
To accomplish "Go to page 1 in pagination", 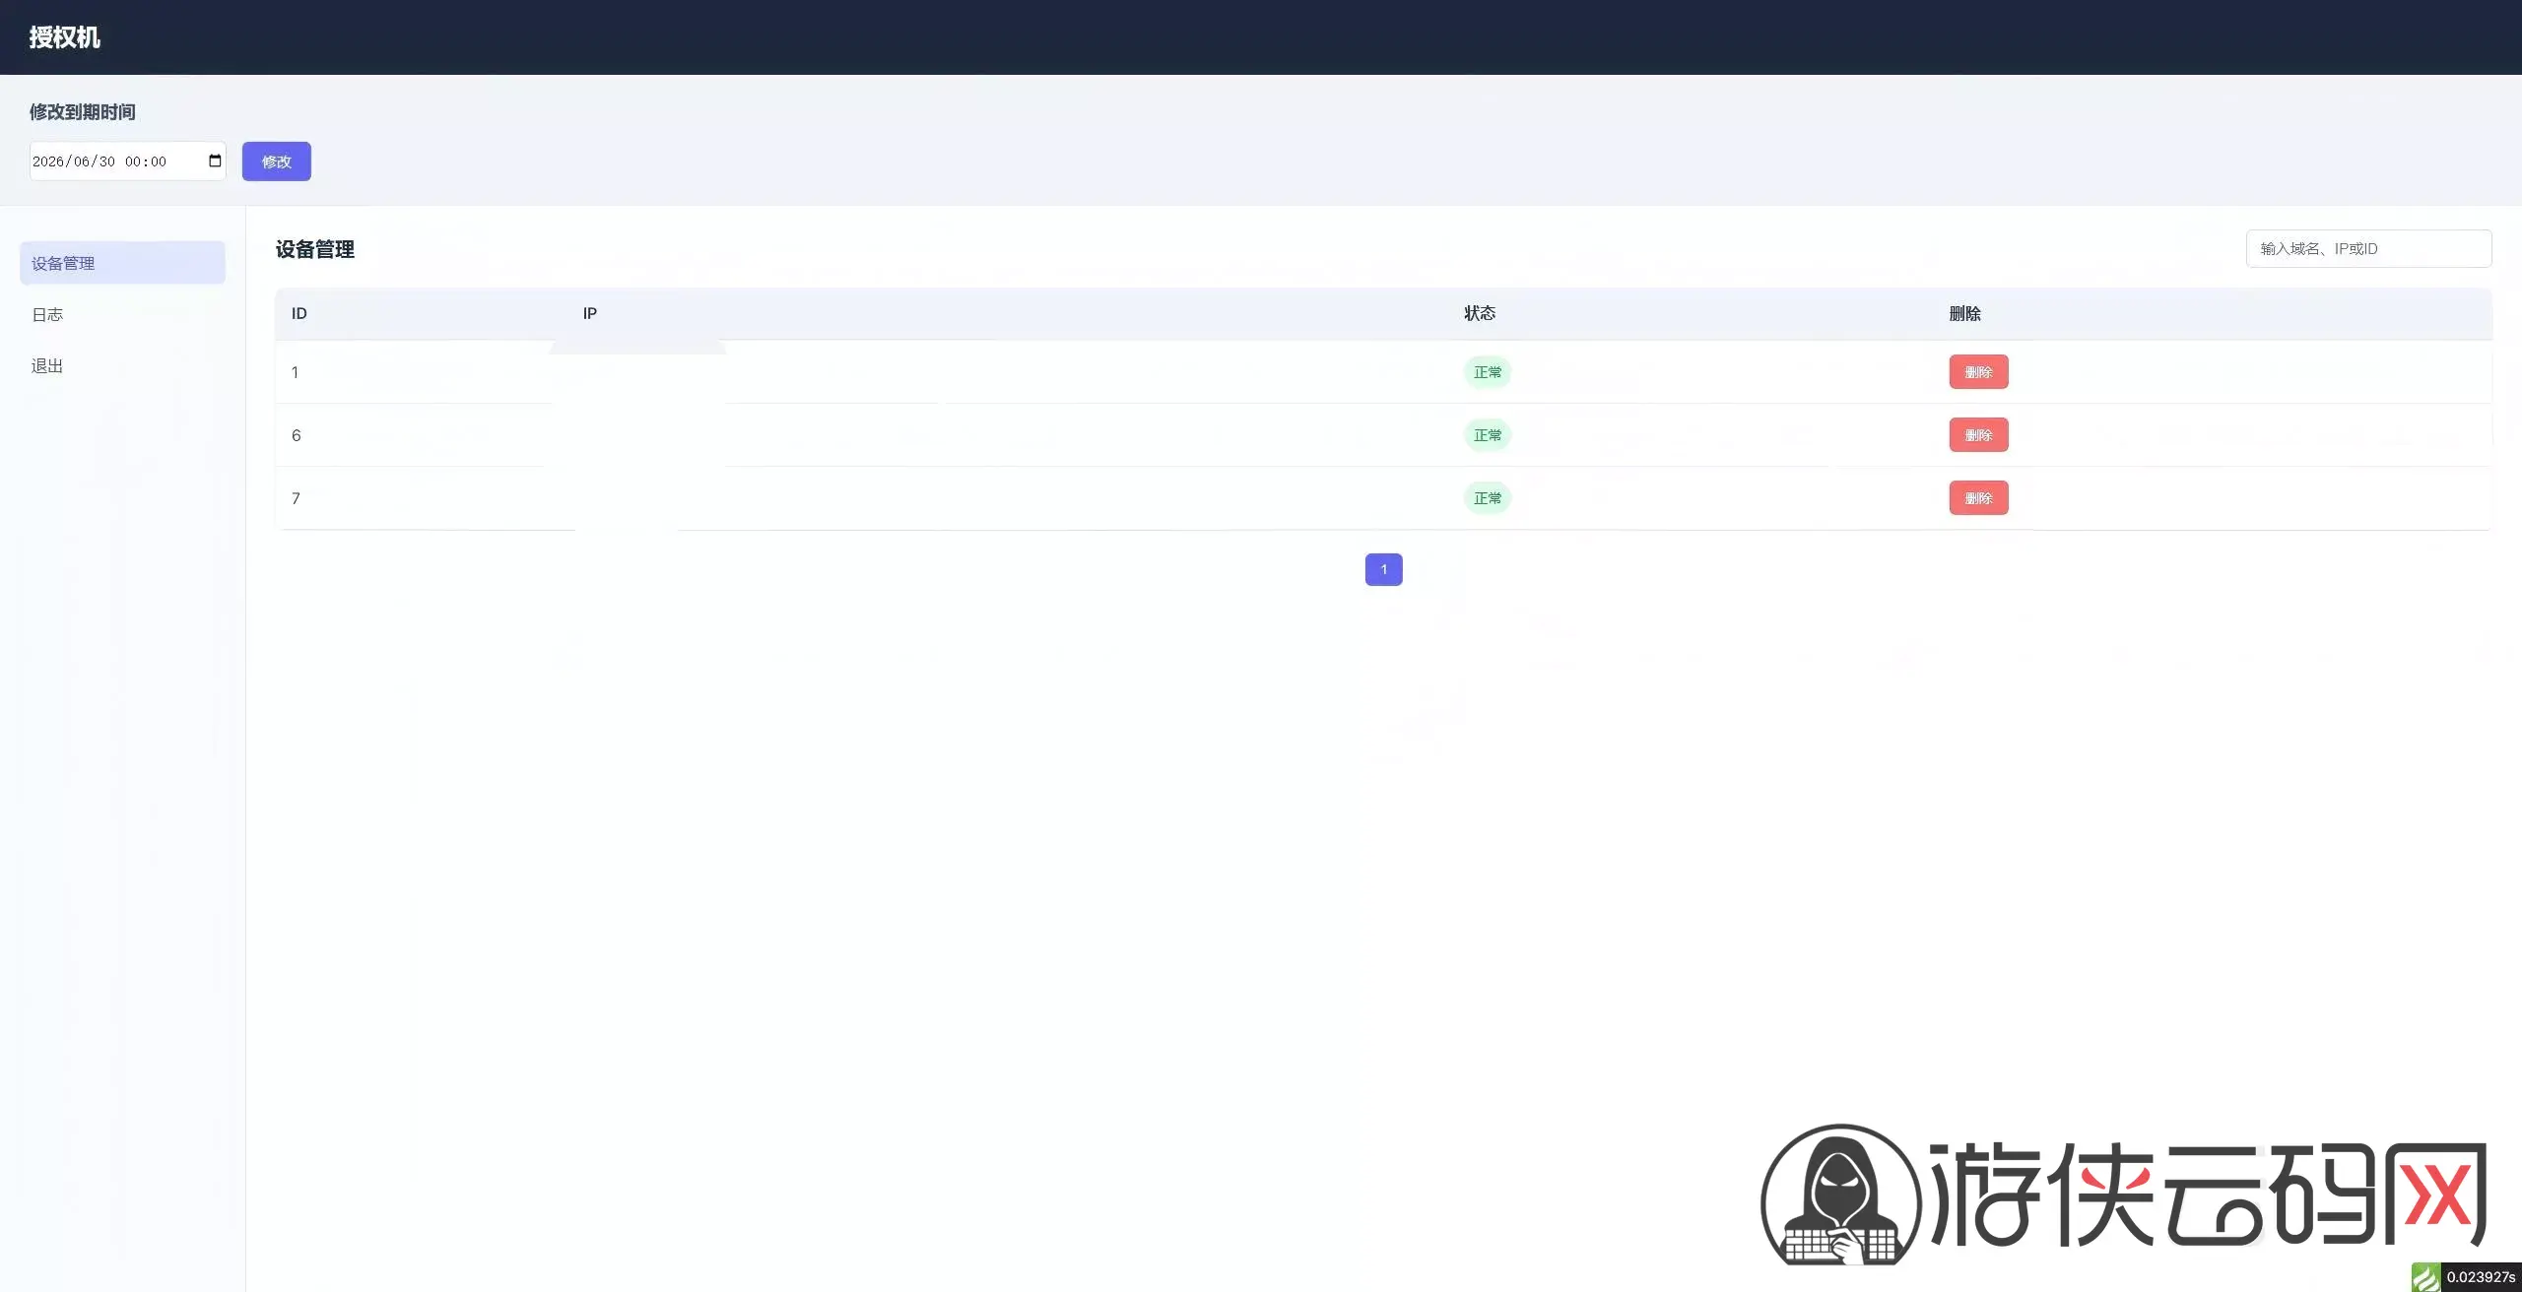I will click(x=1383, y=569).
